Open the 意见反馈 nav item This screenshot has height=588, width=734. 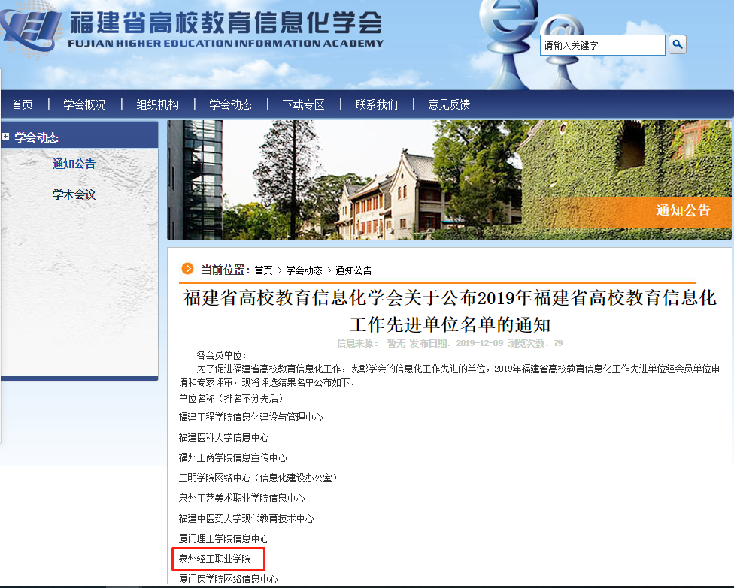pyautogui.click(x=449, y=104)
